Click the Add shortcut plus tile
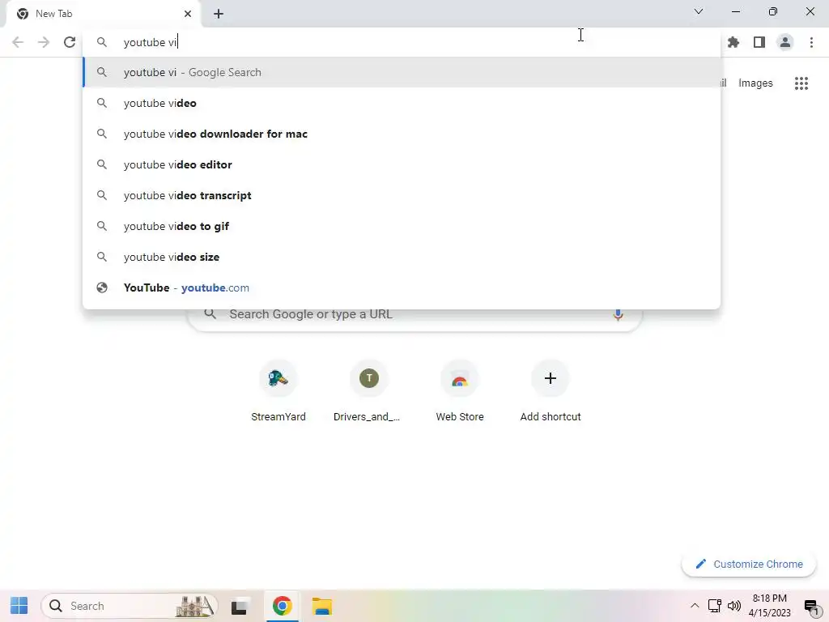 (x=550, y=392)
